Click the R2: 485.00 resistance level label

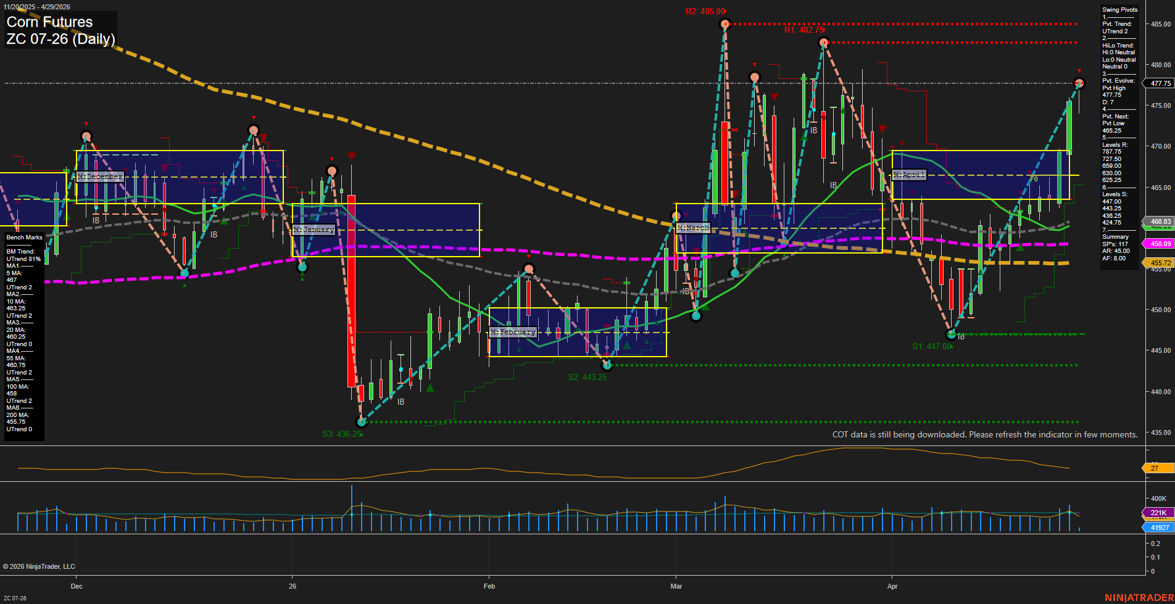pyautogui.click(x=705, y=10)
